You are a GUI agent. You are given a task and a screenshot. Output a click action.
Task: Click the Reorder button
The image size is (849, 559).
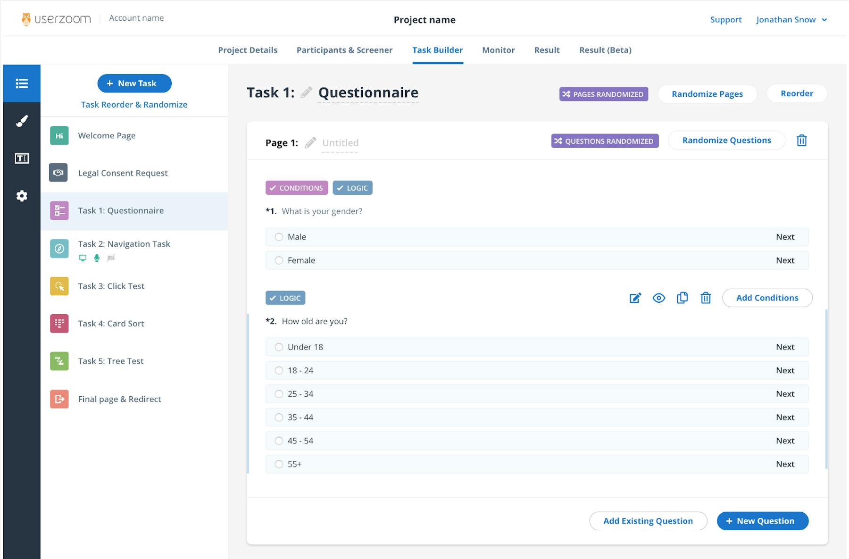[797, 93]
